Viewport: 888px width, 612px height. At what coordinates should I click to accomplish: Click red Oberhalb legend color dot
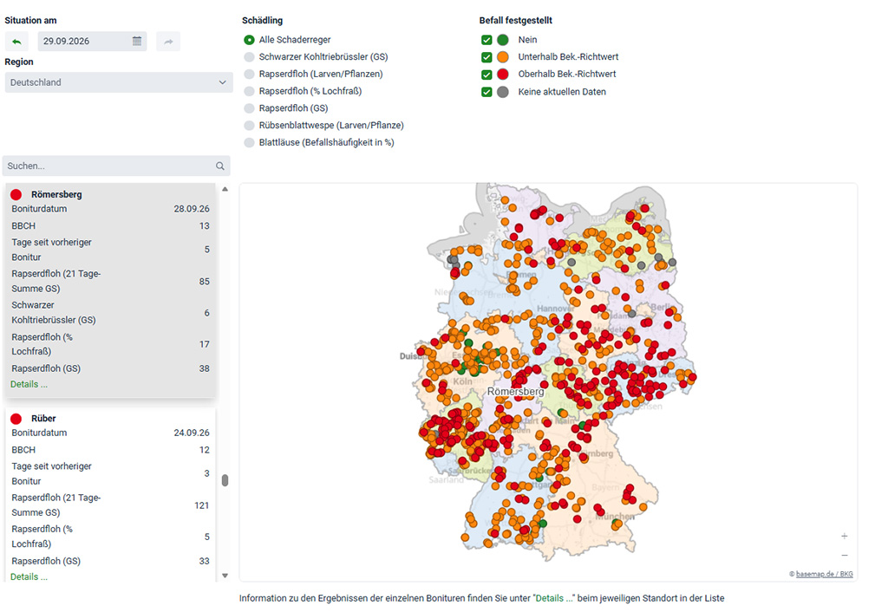503,75
